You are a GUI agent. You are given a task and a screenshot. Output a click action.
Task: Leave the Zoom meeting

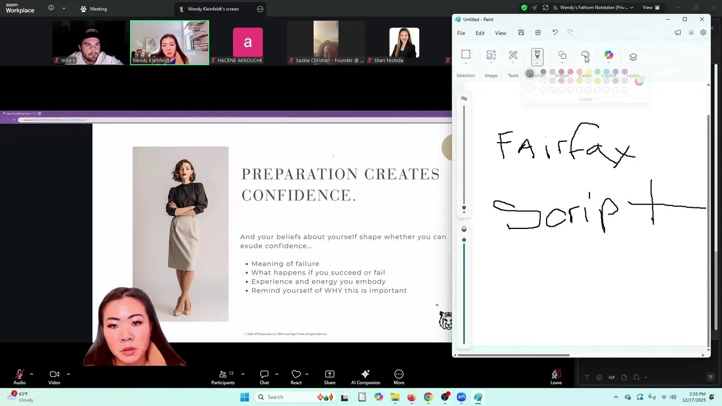point(556,377)
